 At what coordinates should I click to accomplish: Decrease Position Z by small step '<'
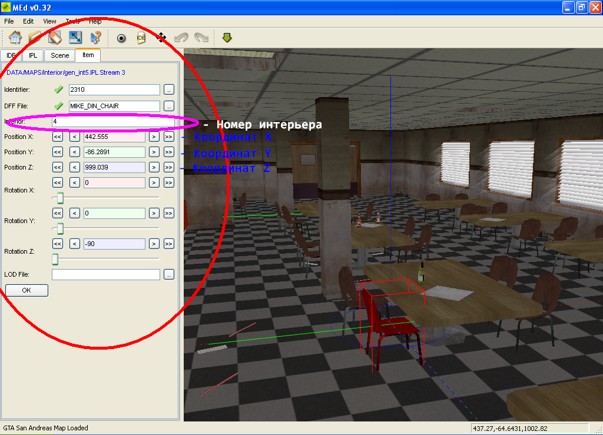pos(75,168)
